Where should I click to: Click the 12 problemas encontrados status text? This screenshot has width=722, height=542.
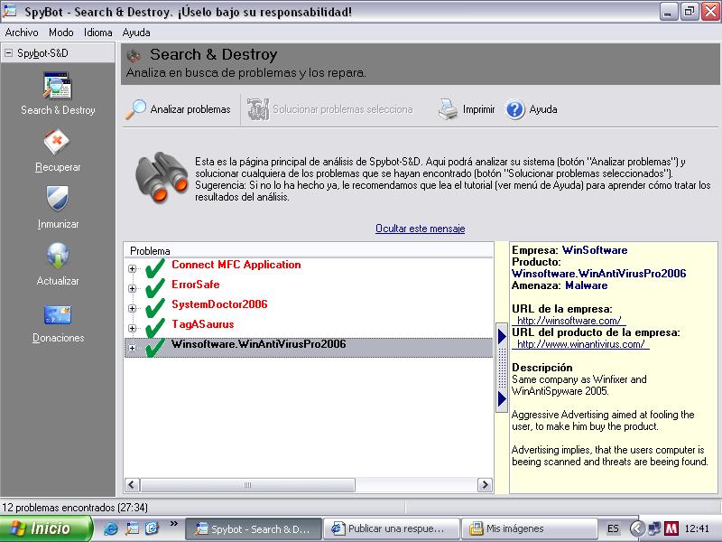coord(75,508)
